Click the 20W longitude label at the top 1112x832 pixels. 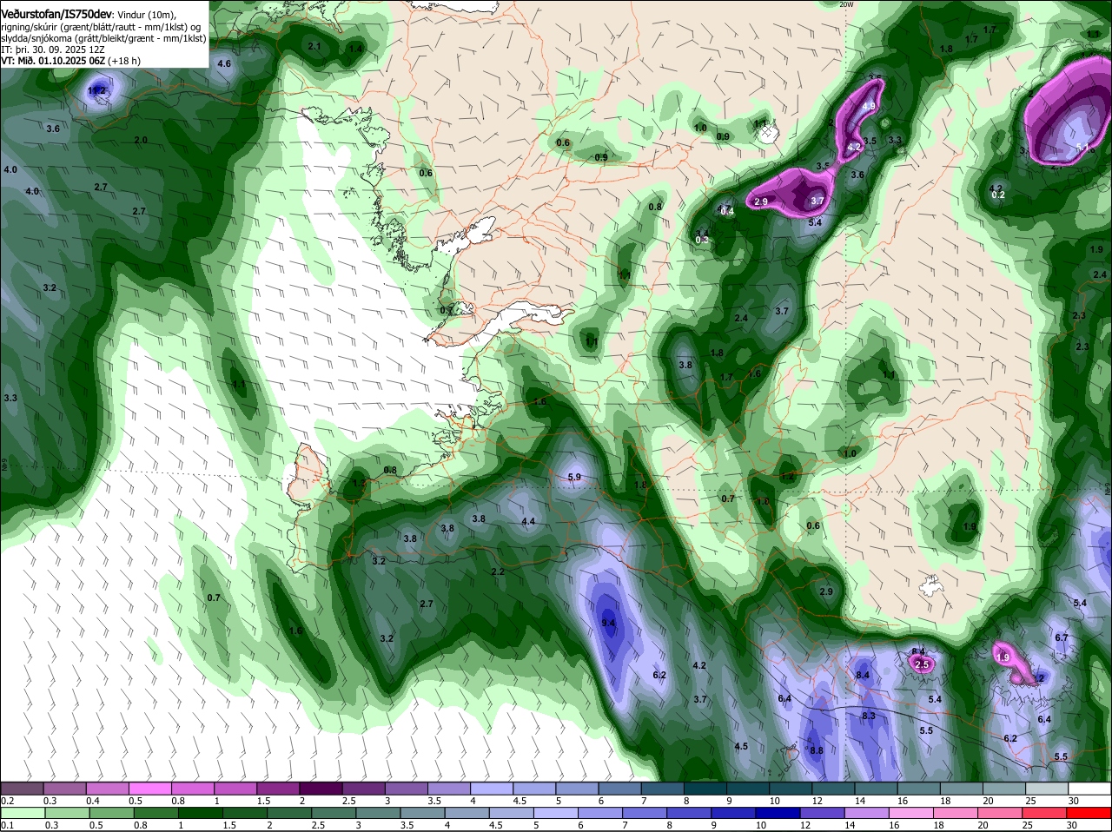(847, 4)
